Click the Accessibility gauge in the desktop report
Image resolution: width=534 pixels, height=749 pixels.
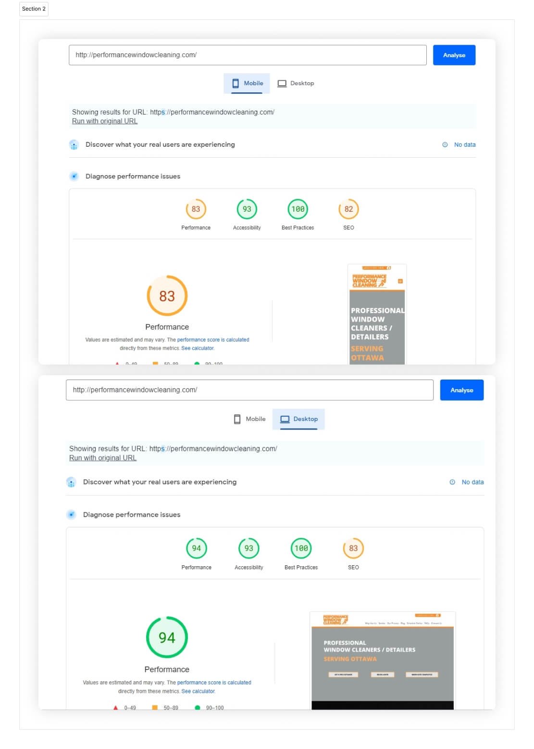pyautogui.click(x=248, y=548)
